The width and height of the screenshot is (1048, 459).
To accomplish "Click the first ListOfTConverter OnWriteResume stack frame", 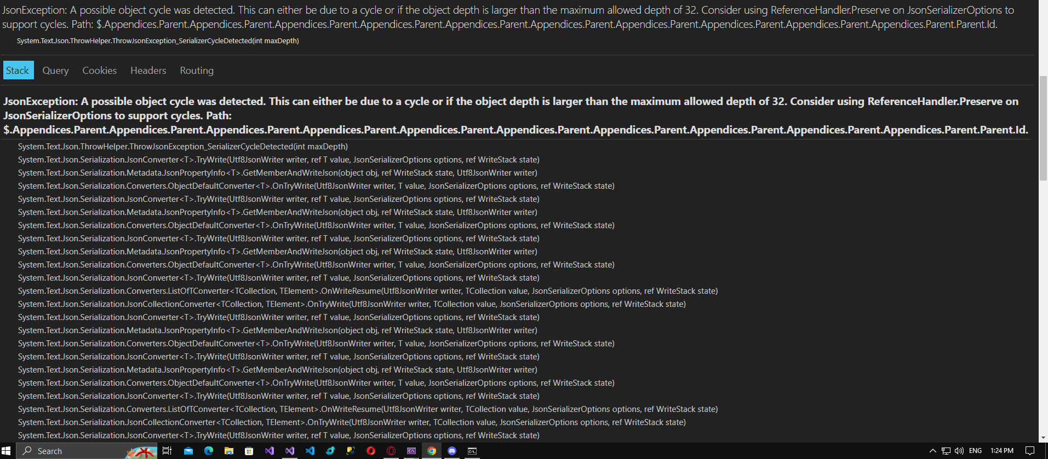I will [368, 291].
